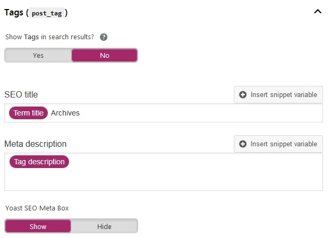Click plus icon beside Meta description snippet button

243,144
